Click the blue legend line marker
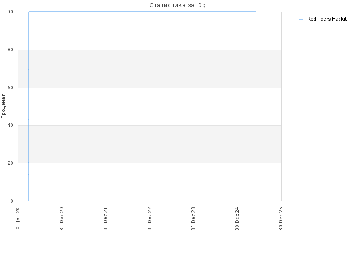Viewport: 357px width, 268px height. [x=301, y=20]
